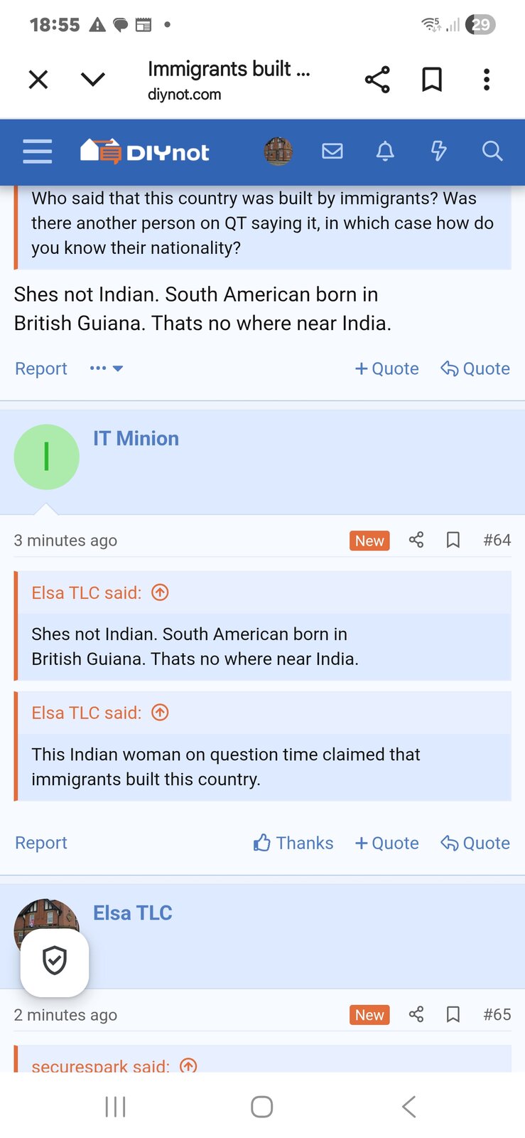Open the inbox envelope icon
This screenshot has height=1138, width=525.
coord(332,151)
